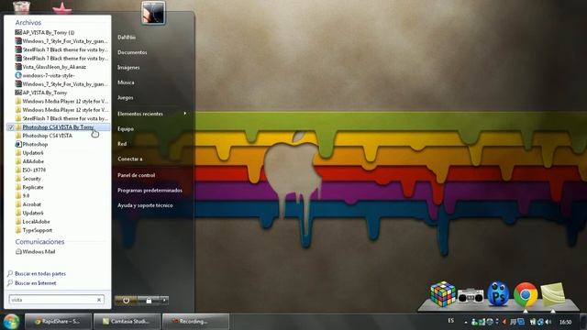Open the Rubik's cube dock icon
Screen dimensions: 587x330
[443, 294]
